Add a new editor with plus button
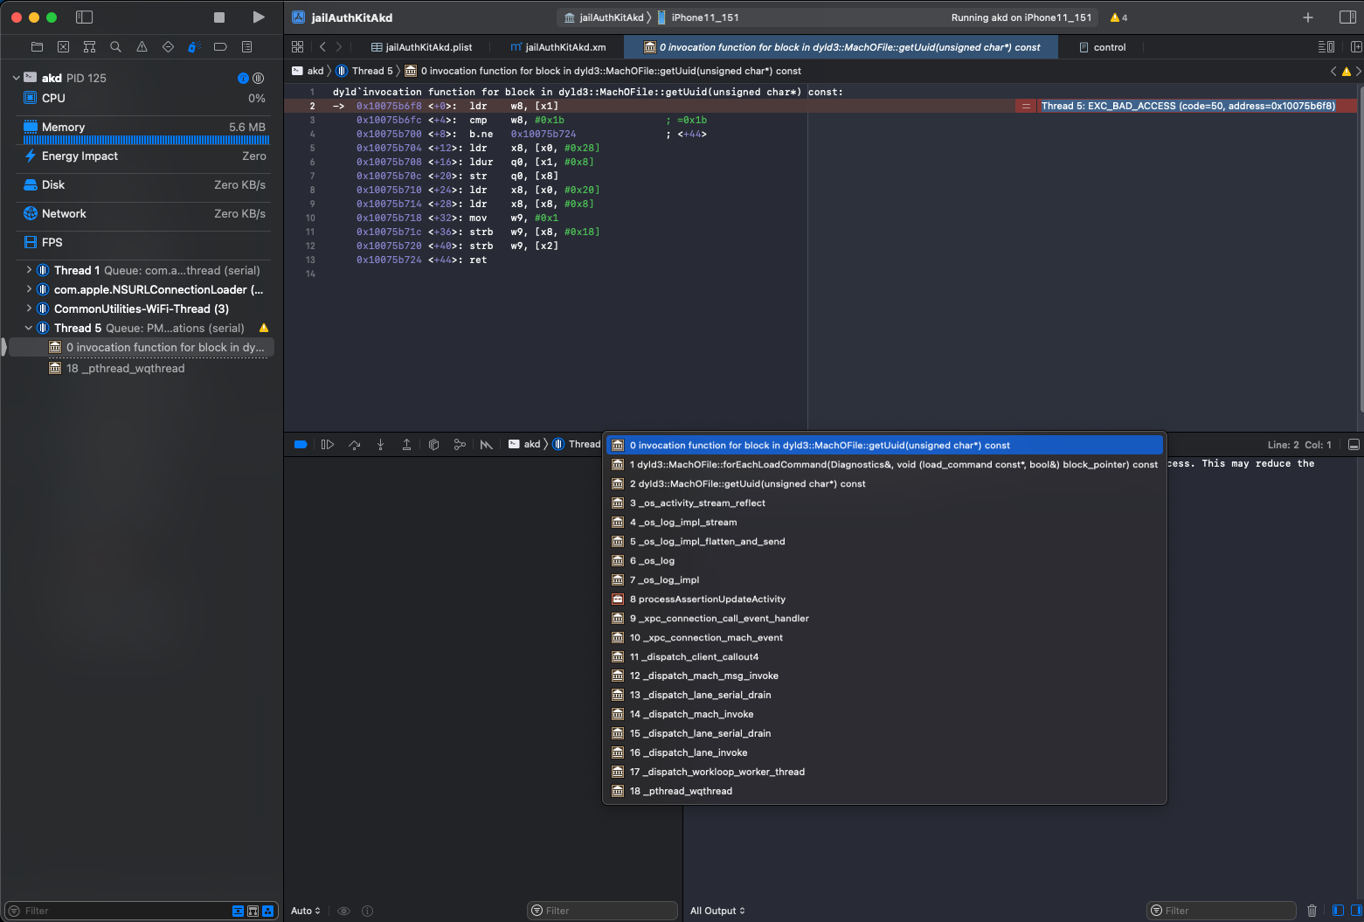This screenshot has height=922, width=1364. [x=1308, y=17]
